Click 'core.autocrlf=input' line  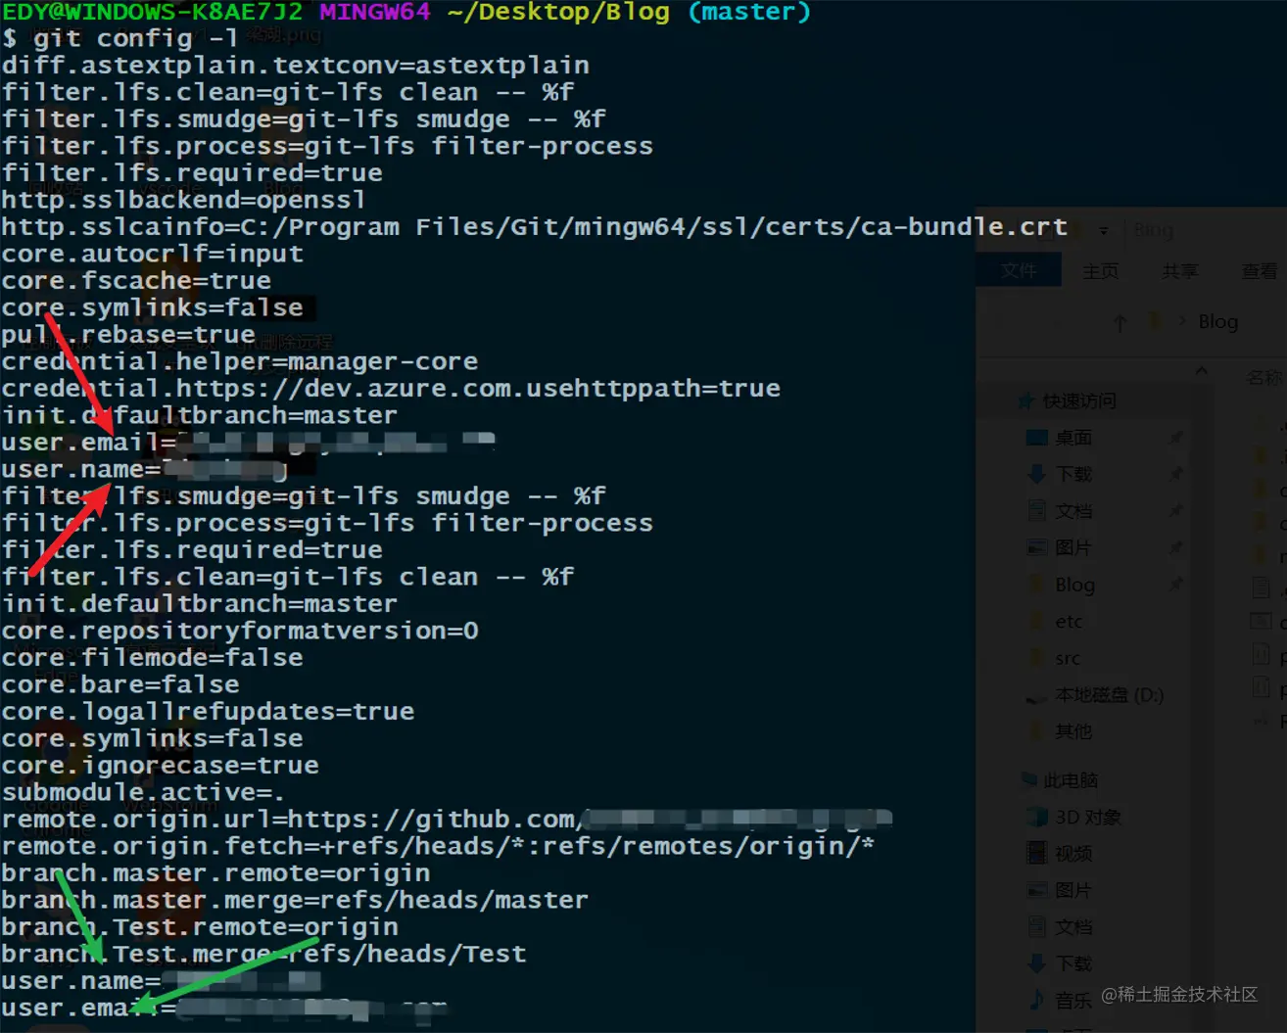(x=153, y=254)
